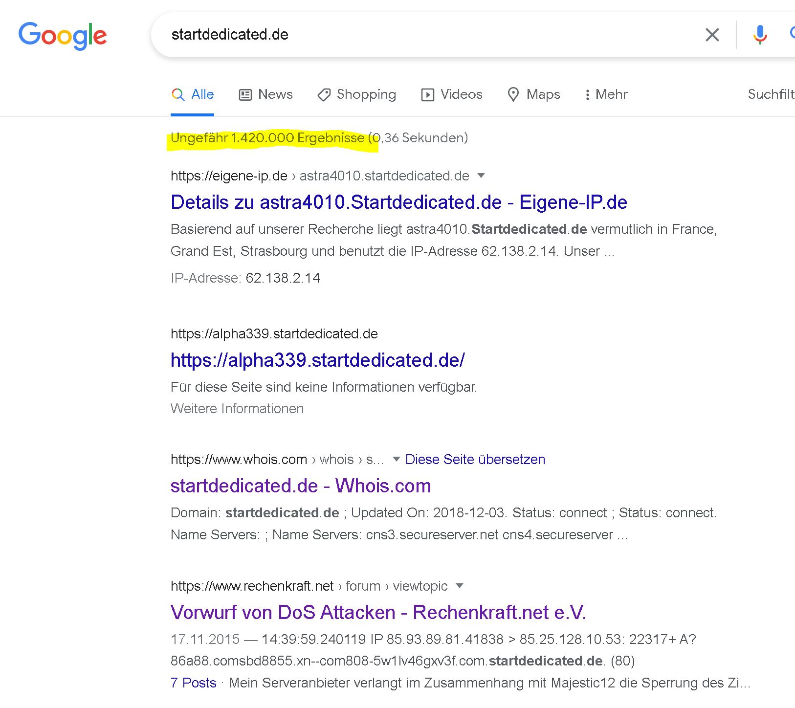
Task: Click Diese Seite übersetzen link
Action: pos(475,459)
